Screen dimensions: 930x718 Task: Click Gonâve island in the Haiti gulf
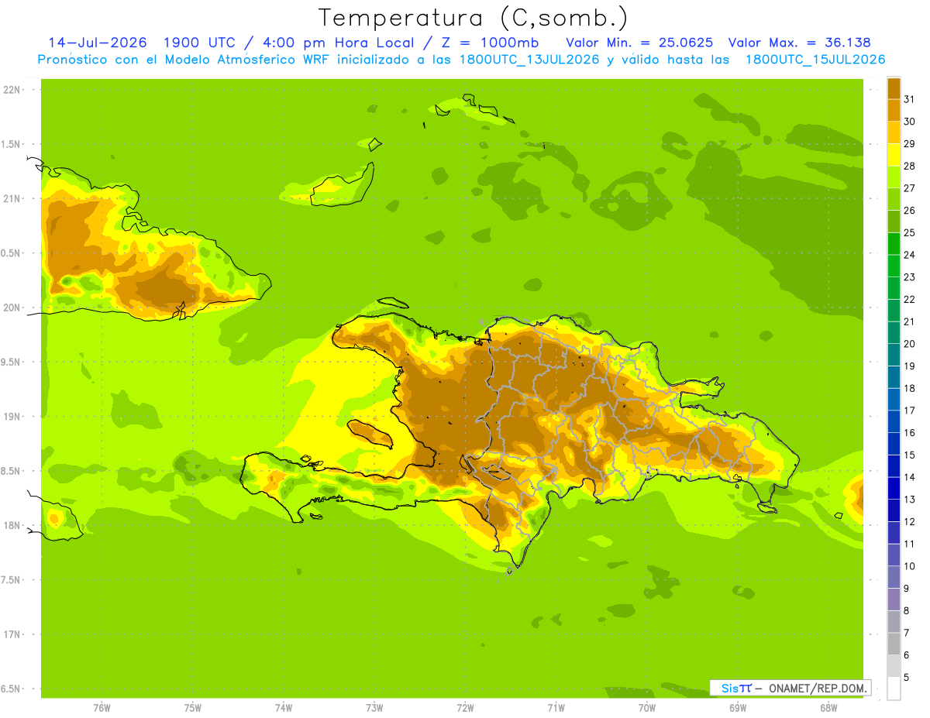pyautogui.click(x=370, y=433)
